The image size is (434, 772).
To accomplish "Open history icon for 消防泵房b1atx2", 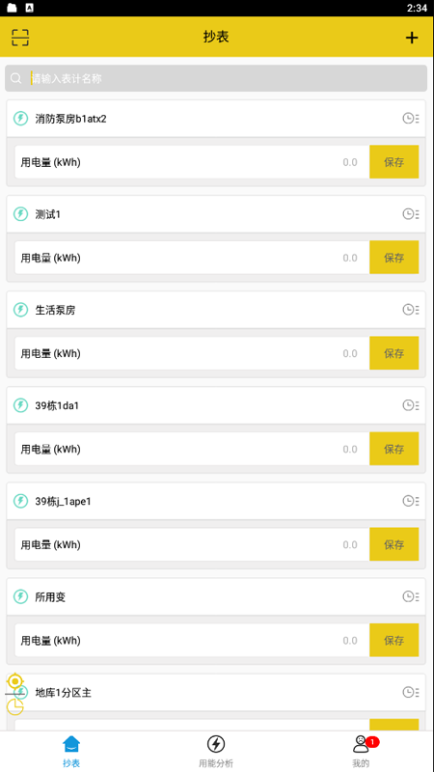I will 411,118.
